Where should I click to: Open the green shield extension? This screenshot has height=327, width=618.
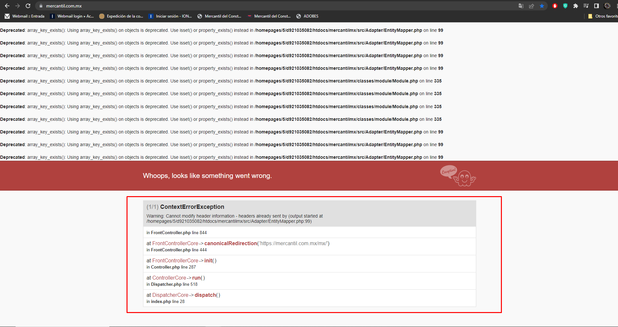pos(565,6)
